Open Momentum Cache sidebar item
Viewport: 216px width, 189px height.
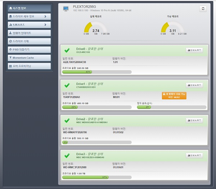pos(29,58)
